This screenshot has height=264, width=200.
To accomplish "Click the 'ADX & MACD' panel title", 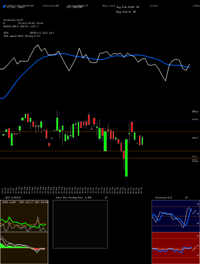I will pyautogui.click(x=13, y=198).
